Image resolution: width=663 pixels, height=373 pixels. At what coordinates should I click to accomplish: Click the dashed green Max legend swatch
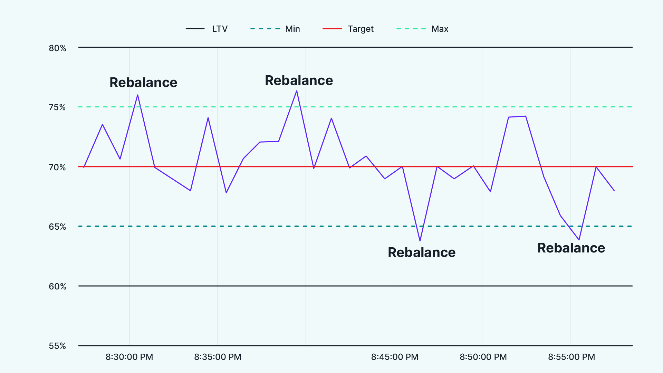coord(411,29)
